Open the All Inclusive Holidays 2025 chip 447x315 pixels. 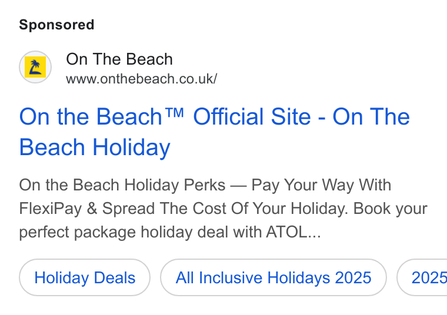tap(273, 277)
